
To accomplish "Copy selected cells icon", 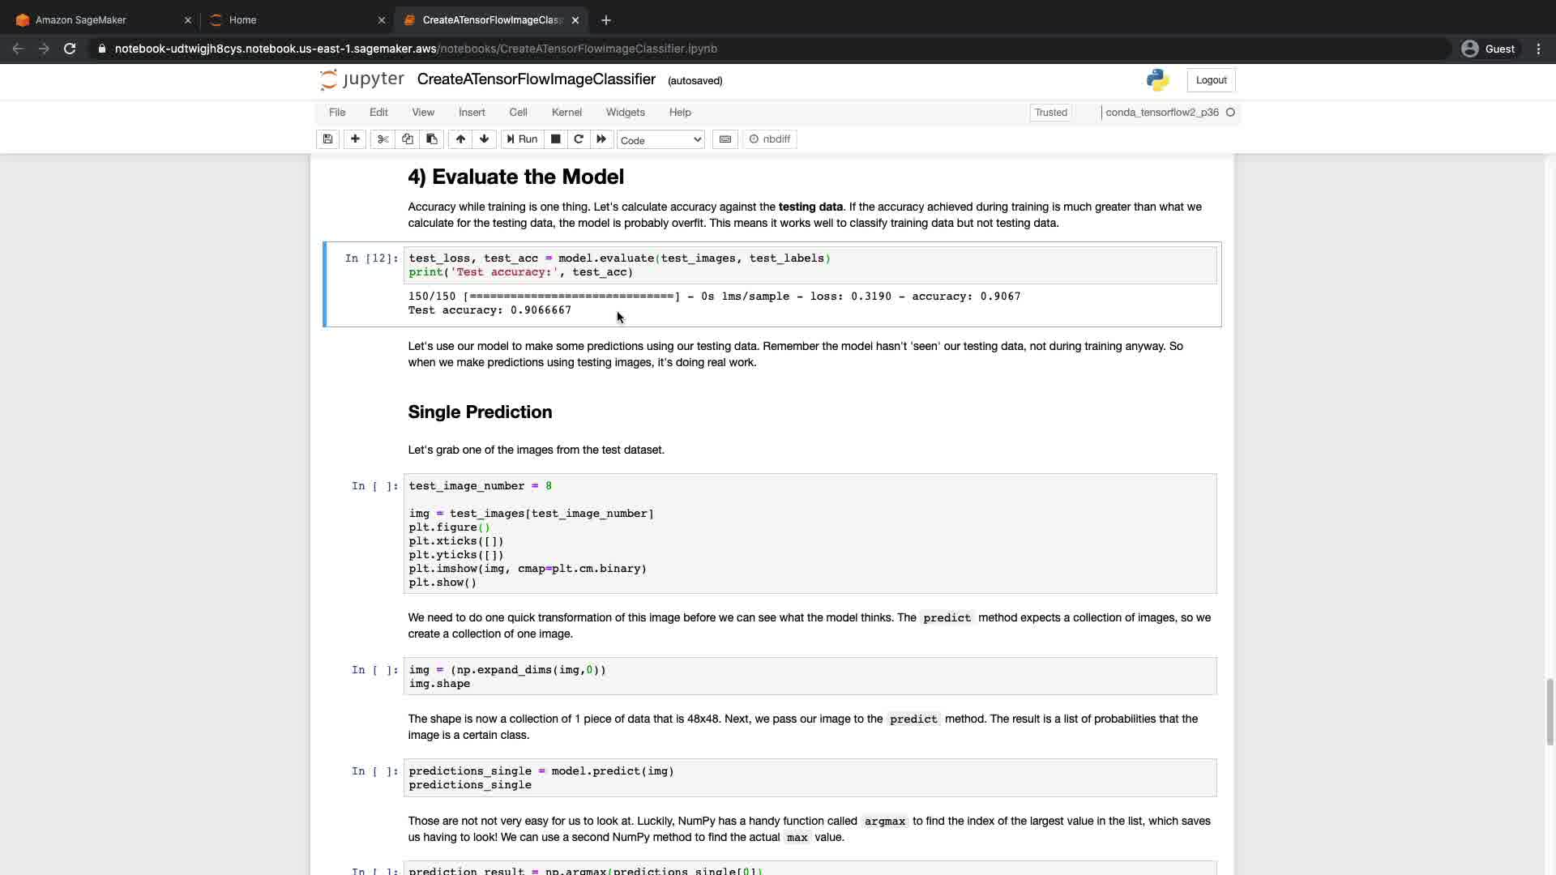I will point(408,139).
